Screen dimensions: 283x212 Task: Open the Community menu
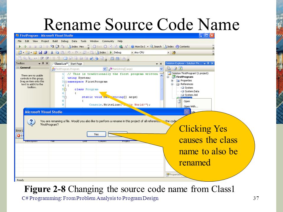108,41
